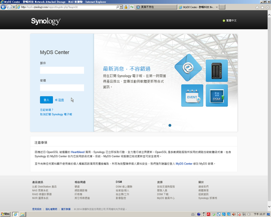271x217 pixels.
Task: Open Synology 部落格 footer link
Action: pyautogui.click(x=208, y=198)
